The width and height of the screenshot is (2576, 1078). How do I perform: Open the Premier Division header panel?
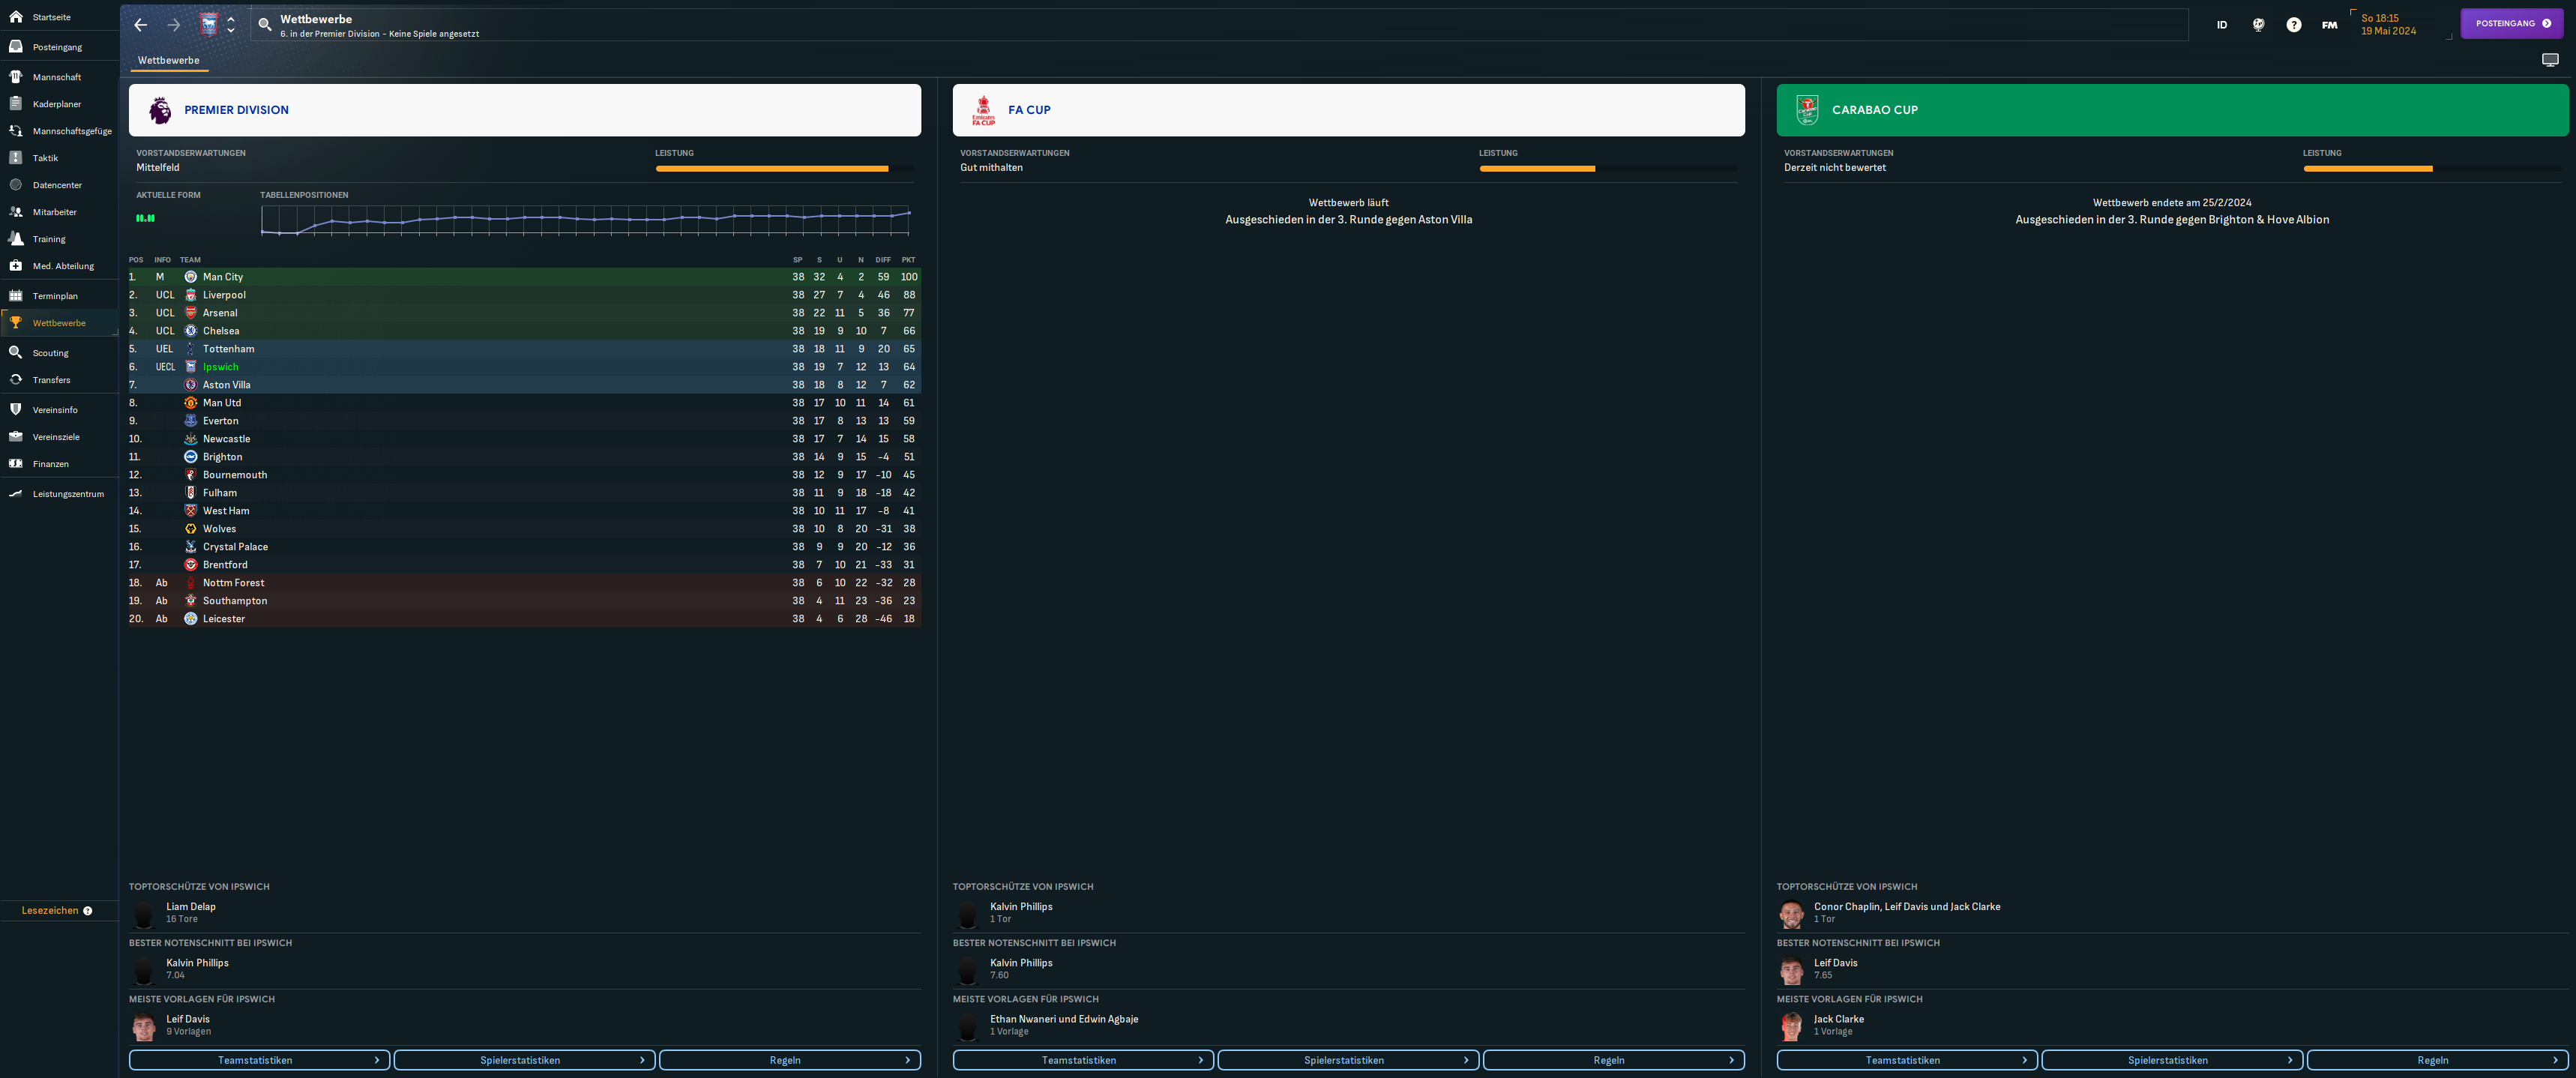tap(525, 110)
